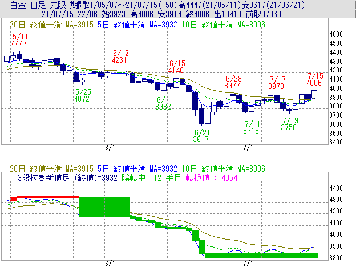Select the 7/ 9 3750 low annotation

coord(289,124)
